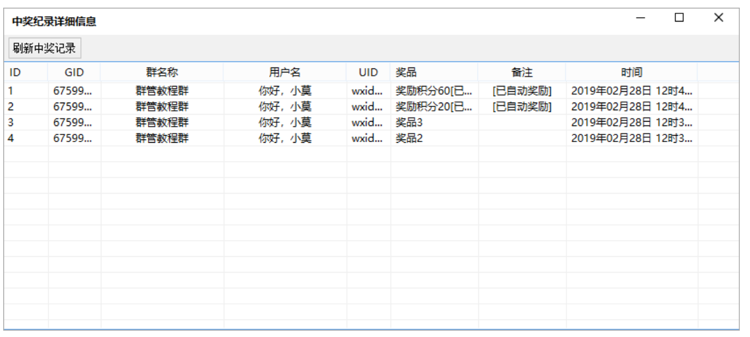Click the 奖品3 cell

tap(434, 122)
